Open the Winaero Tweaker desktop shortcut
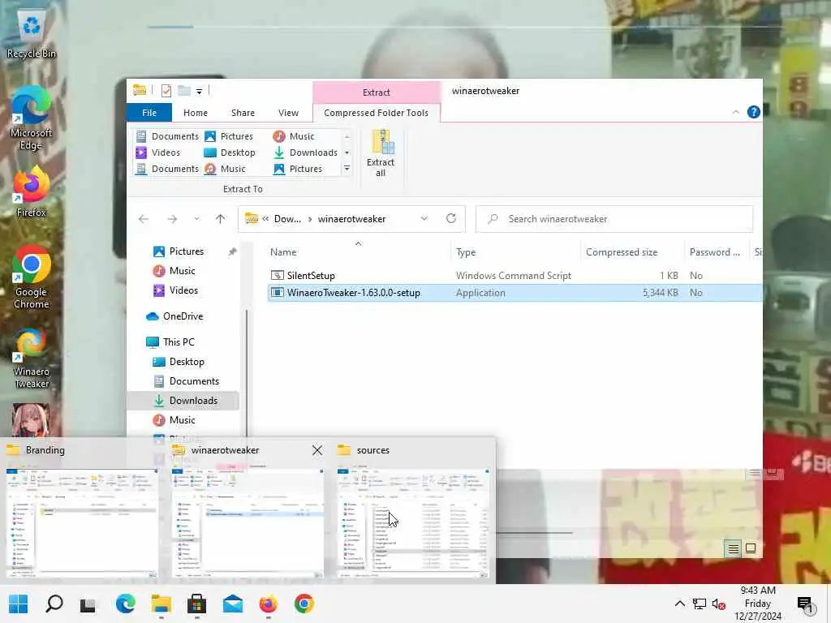This screenshot has height=623, width=831. tap(32, 359)
